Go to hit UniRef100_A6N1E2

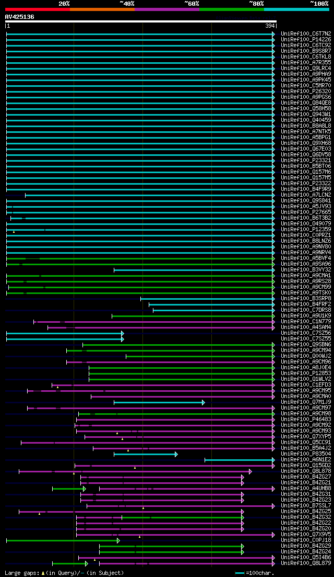point(306,460)
